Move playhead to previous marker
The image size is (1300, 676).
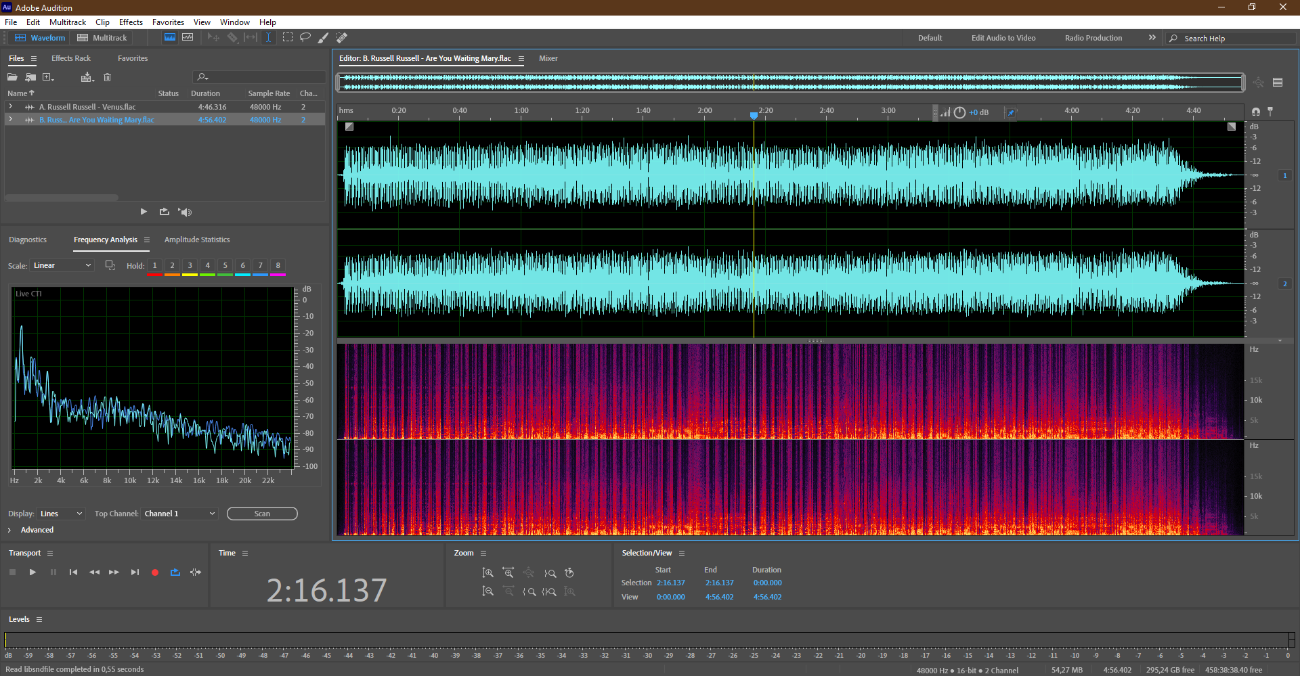tap(73, 572)
